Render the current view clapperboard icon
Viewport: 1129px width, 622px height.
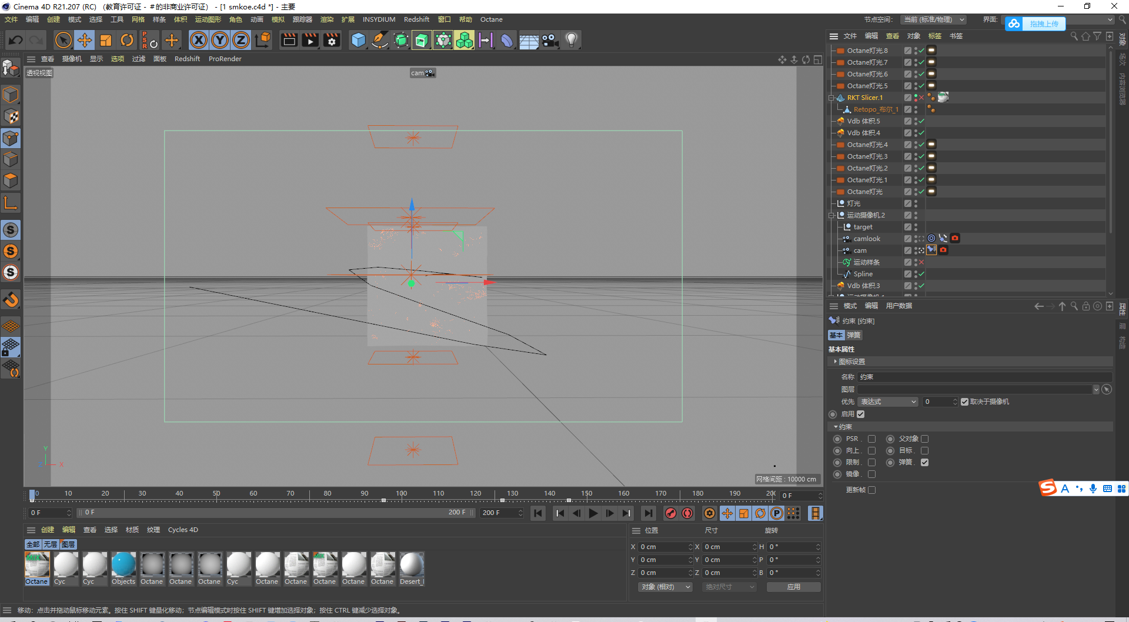[289, 40]
